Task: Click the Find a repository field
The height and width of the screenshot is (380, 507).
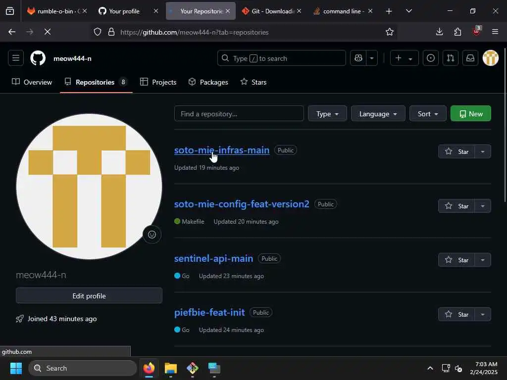Action: [x=239, y=114]
